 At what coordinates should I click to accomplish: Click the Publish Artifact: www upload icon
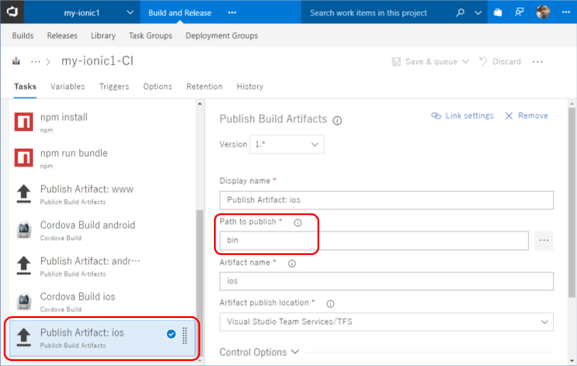(24, 193)
